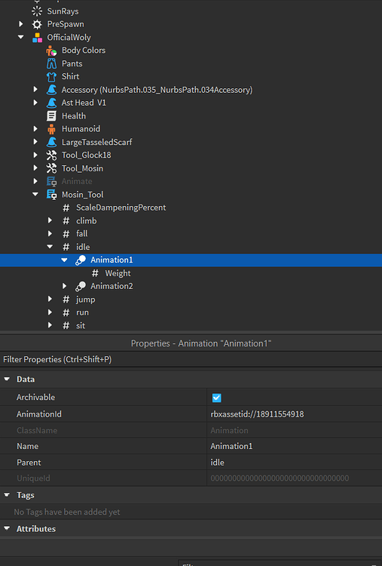Click the Humanoid figure icon
The image size is (382, 566).
[51, 129]
